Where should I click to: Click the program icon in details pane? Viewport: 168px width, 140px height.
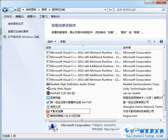53,128
